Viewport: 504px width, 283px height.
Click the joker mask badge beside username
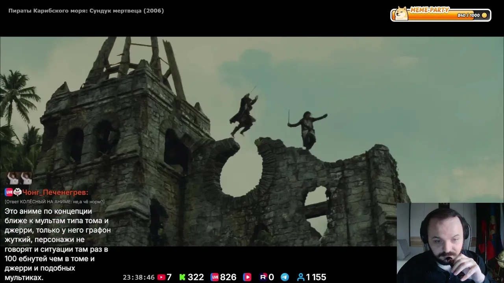point(18,192)
